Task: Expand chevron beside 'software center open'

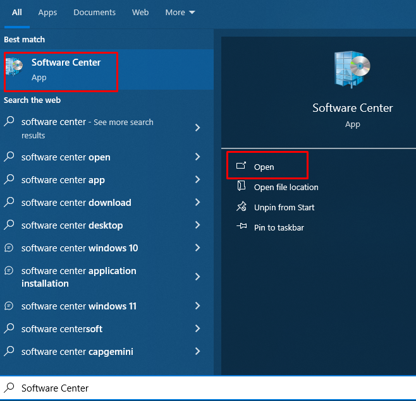Action: coord(198,157)
